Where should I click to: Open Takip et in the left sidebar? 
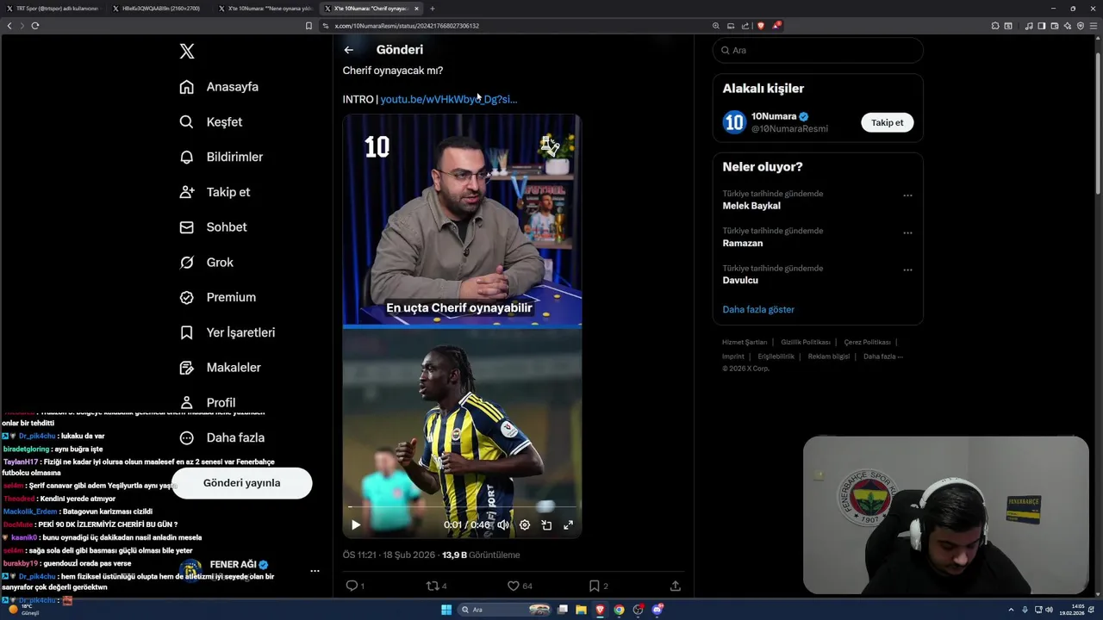pyautogui.click(x=215, y=192)
